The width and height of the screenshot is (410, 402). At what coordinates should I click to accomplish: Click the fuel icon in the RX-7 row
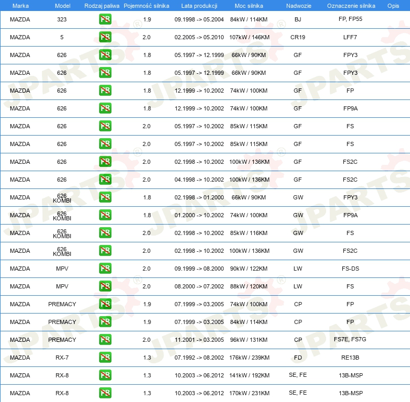(105, 358)
